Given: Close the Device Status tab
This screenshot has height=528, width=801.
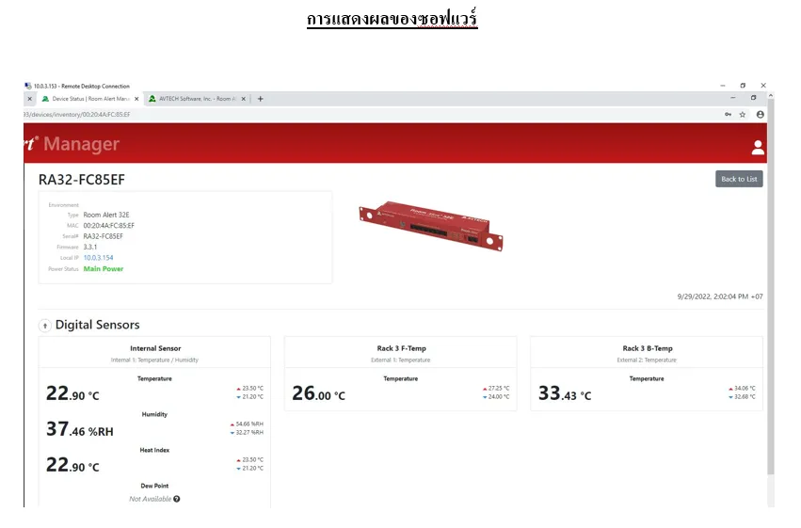Looking at the screenshot, I should (x=136, y=99).
